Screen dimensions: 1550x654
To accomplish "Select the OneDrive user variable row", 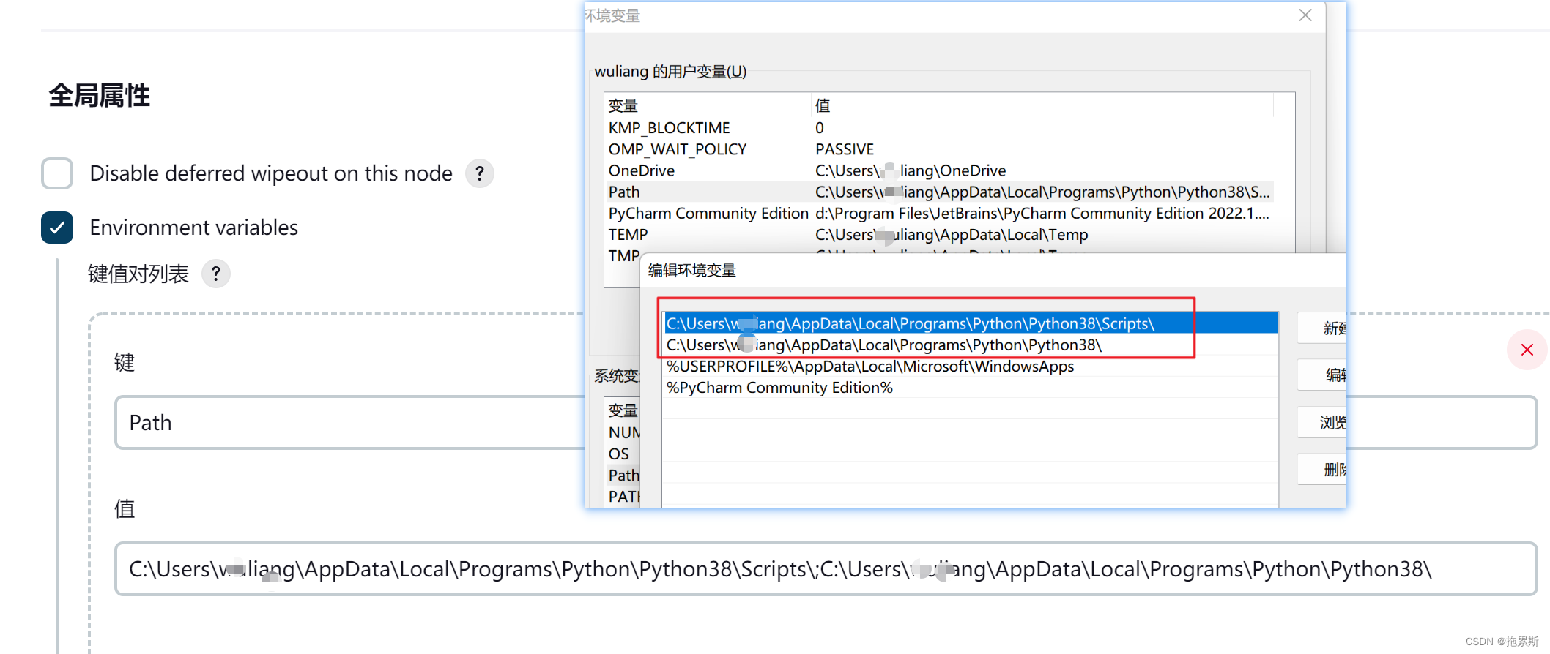I will tap(940, 170).
